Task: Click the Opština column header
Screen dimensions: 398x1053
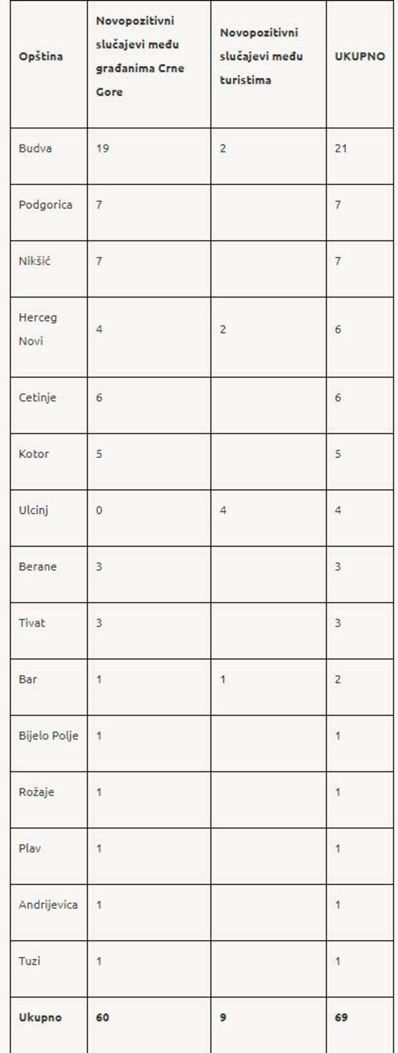Action: (x=41, y=57)
